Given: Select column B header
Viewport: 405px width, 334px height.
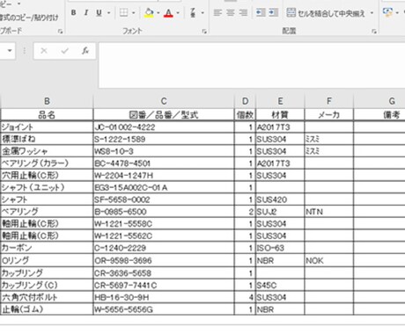Looking at the screenshot, I should point(47,101).
